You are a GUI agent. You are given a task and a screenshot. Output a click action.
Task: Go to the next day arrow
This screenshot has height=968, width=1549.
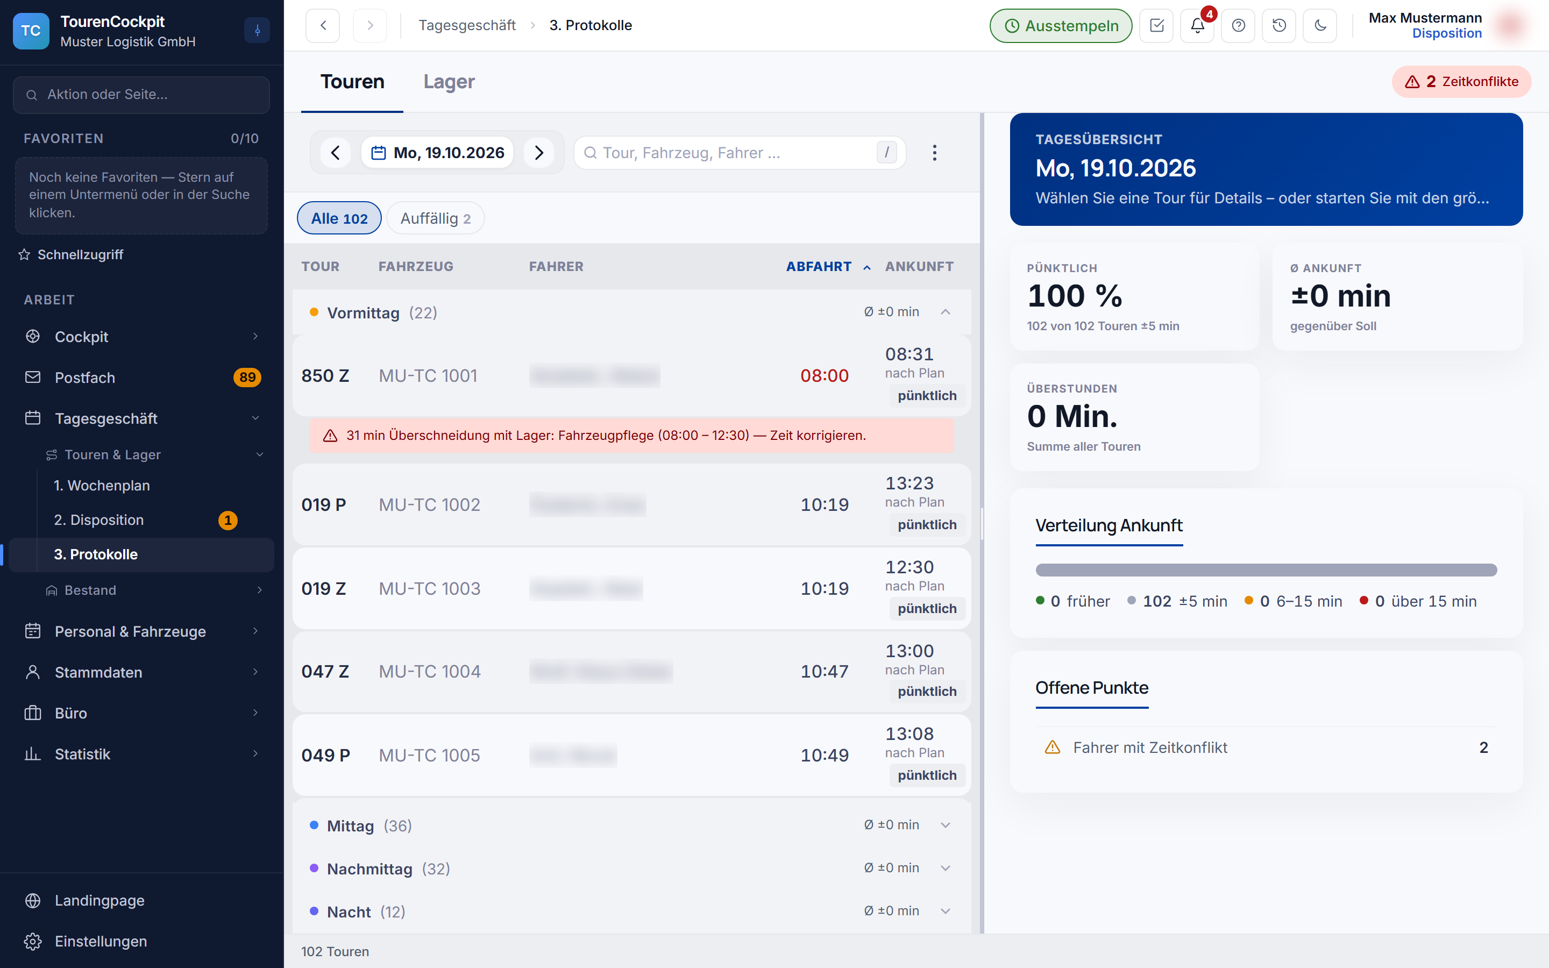pos(539,152)
